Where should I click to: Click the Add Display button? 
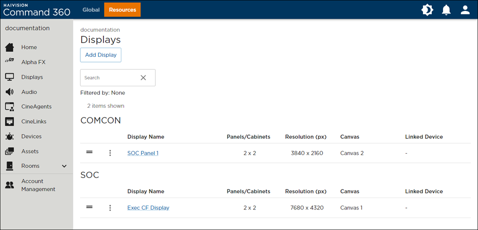tap(101, 55)
